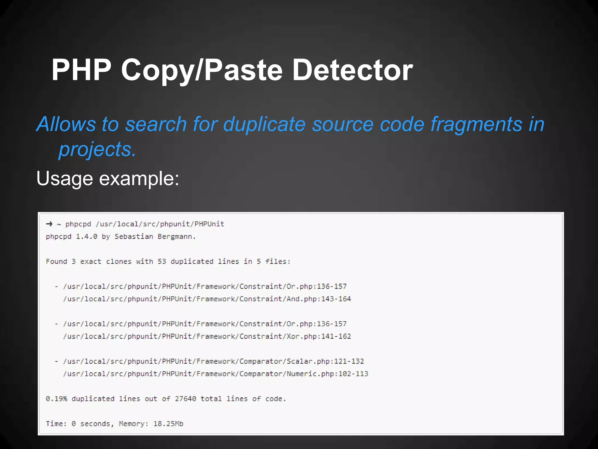Image resolution: width=598 pixels, height=449 pixels.
Task: Click the arrow prompt symbol in the terminal
Action: click(49, 224)
